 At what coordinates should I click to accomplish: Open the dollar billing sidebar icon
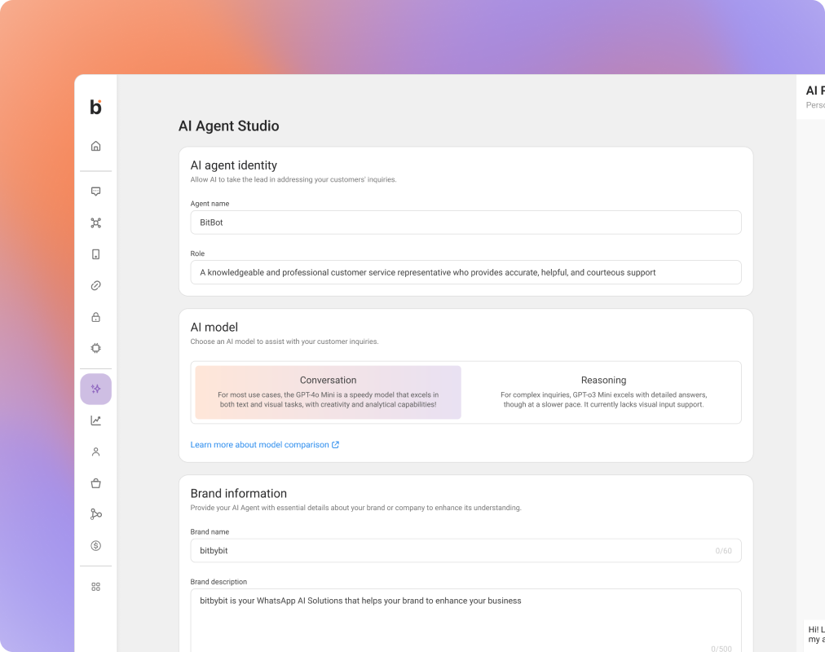95,545
